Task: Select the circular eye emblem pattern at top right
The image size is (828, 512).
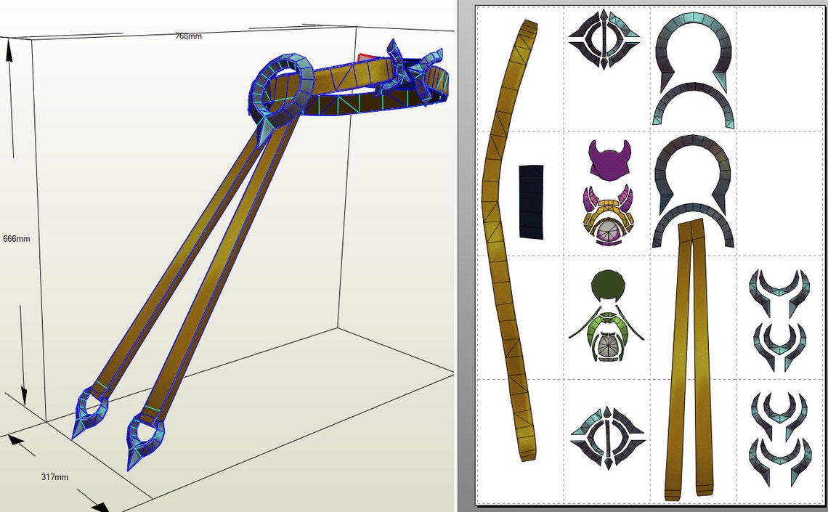Action: click(x=604, y=40)
